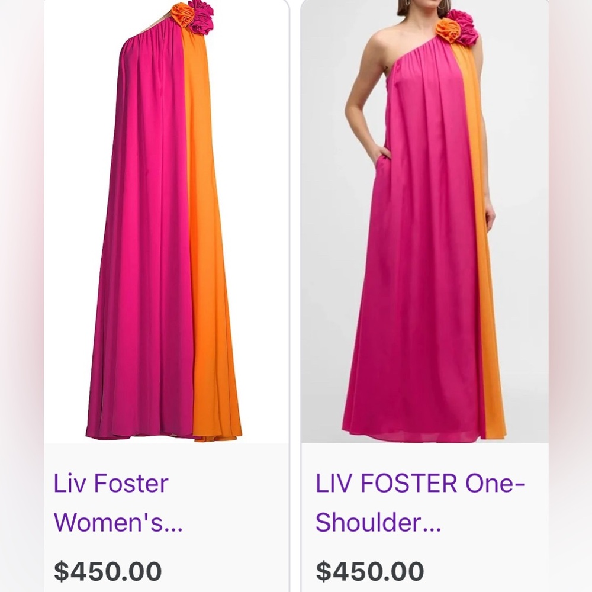
Task: Click the rosette flower detail on the left dress
Action: [x=195, y=18]
